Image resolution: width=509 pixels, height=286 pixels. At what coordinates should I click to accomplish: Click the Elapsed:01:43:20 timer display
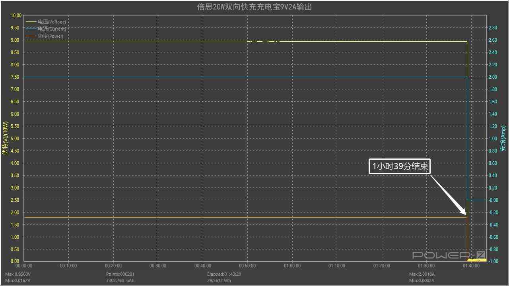pyautogui.click(x=224, y=274)
